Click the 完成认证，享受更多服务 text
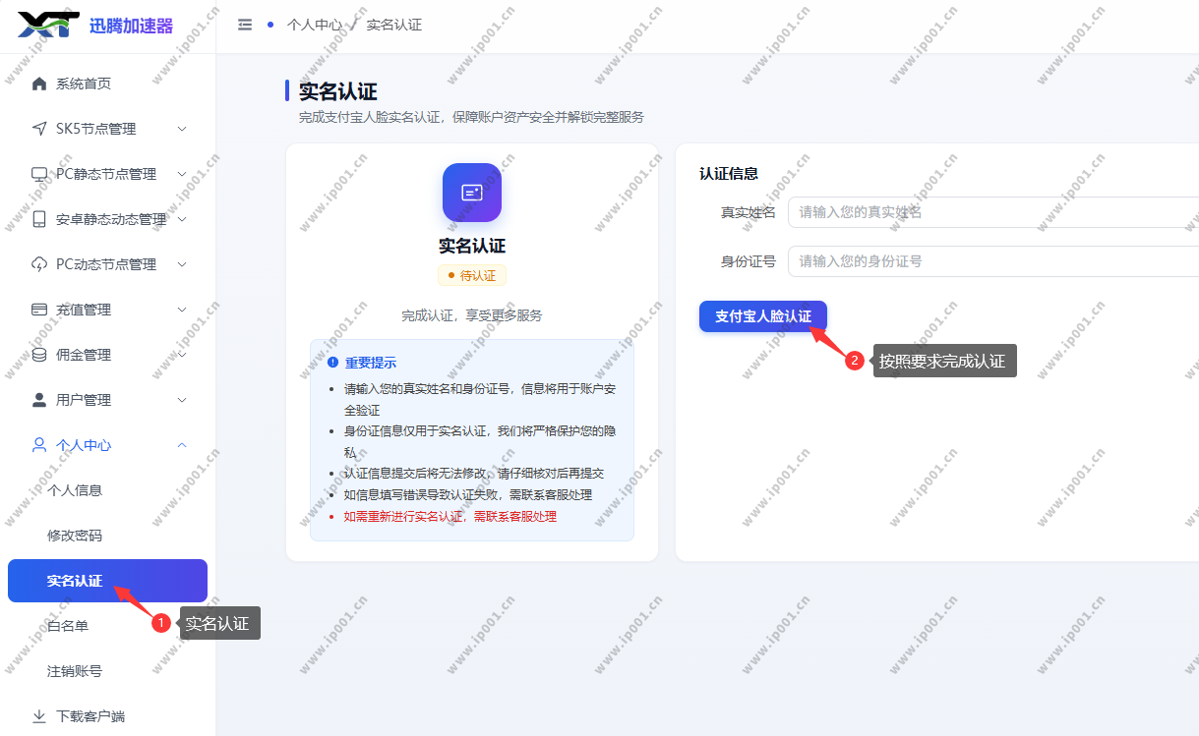 point(472,315)
